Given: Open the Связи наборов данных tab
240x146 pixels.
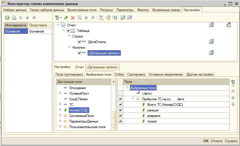Looking at the screenshot, I should click(47, 10).
